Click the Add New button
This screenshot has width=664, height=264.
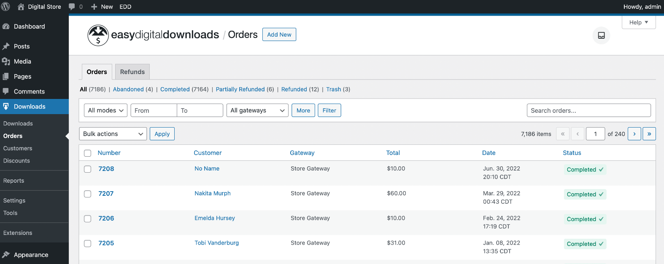coord(279,35)
